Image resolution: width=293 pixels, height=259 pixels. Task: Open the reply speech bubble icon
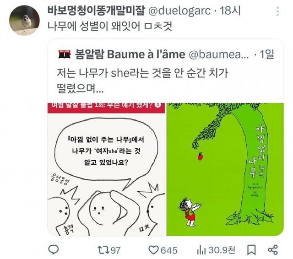(x=54, y=250)
